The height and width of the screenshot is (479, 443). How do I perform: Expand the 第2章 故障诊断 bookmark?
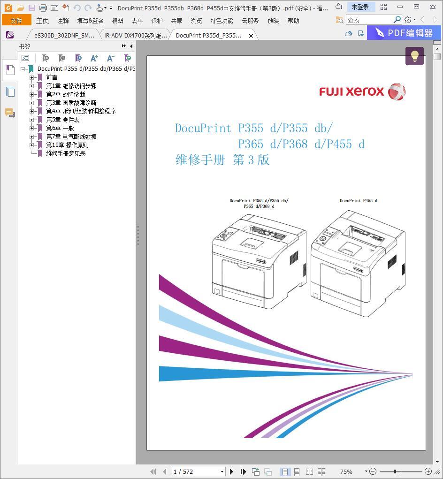pos(31,94)
